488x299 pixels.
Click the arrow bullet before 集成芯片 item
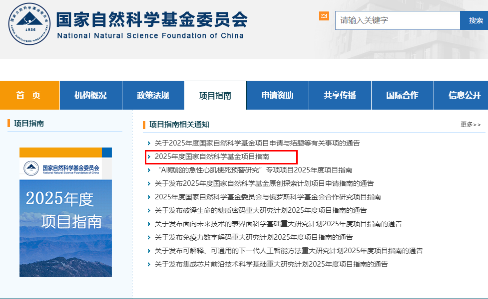[149, 264]
